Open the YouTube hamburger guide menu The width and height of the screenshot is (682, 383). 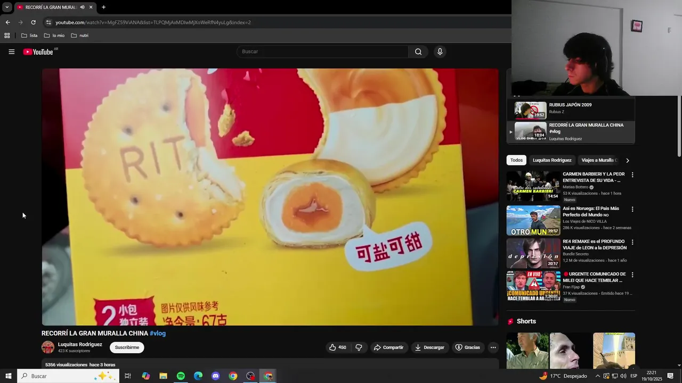pyautogui.click(x=11, y=52)
